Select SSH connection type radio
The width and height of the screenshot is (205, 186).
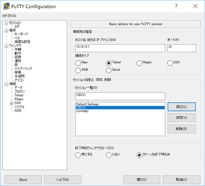pos(170,63)
